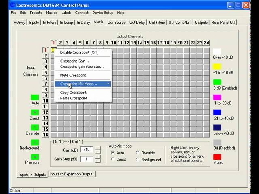Image resolution: width=259 pixels, height=194 pixels.
Task: Switch to the In Delay tab
Action: point(83,23)
